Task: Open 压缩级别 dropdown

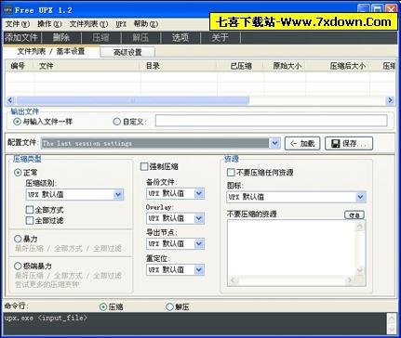Action: click(118, 195)
